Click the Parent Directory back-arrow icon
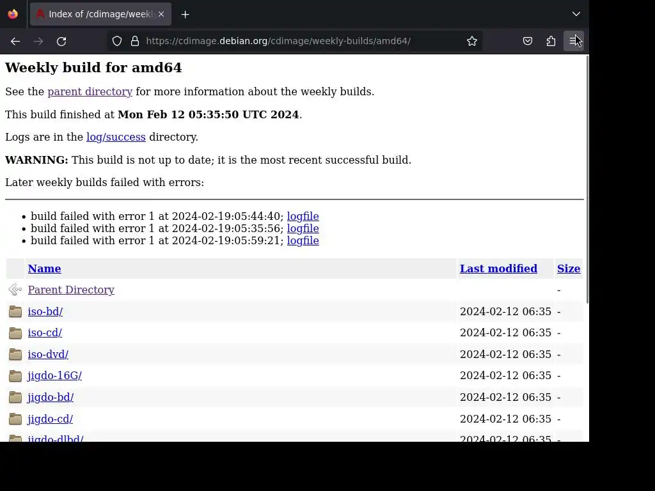Screen dimensions: 655x491 pyautogui.click(x=15, y=290)
